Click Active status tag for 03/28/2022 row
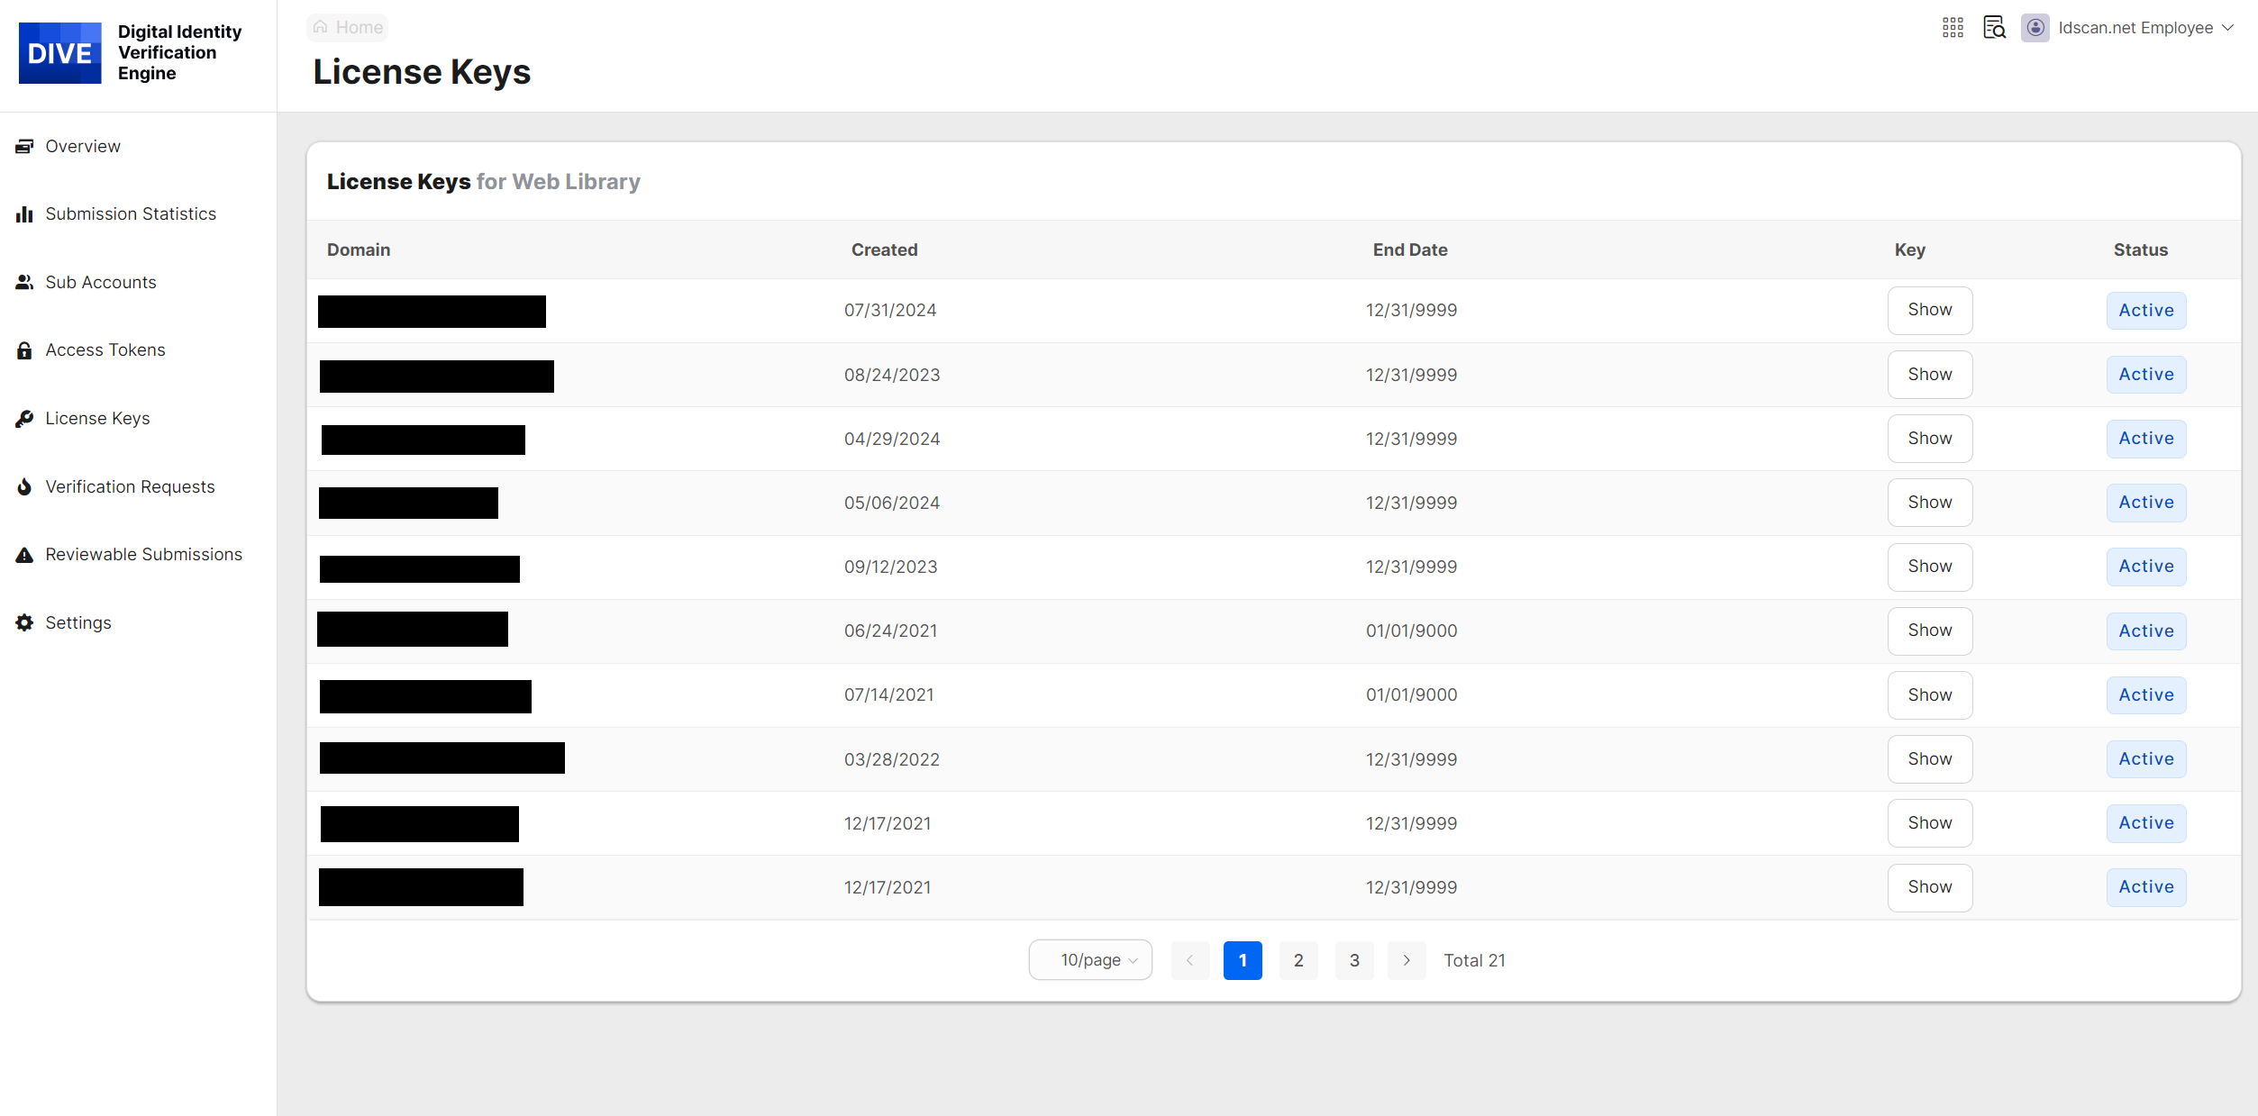 coord(2145,759)
